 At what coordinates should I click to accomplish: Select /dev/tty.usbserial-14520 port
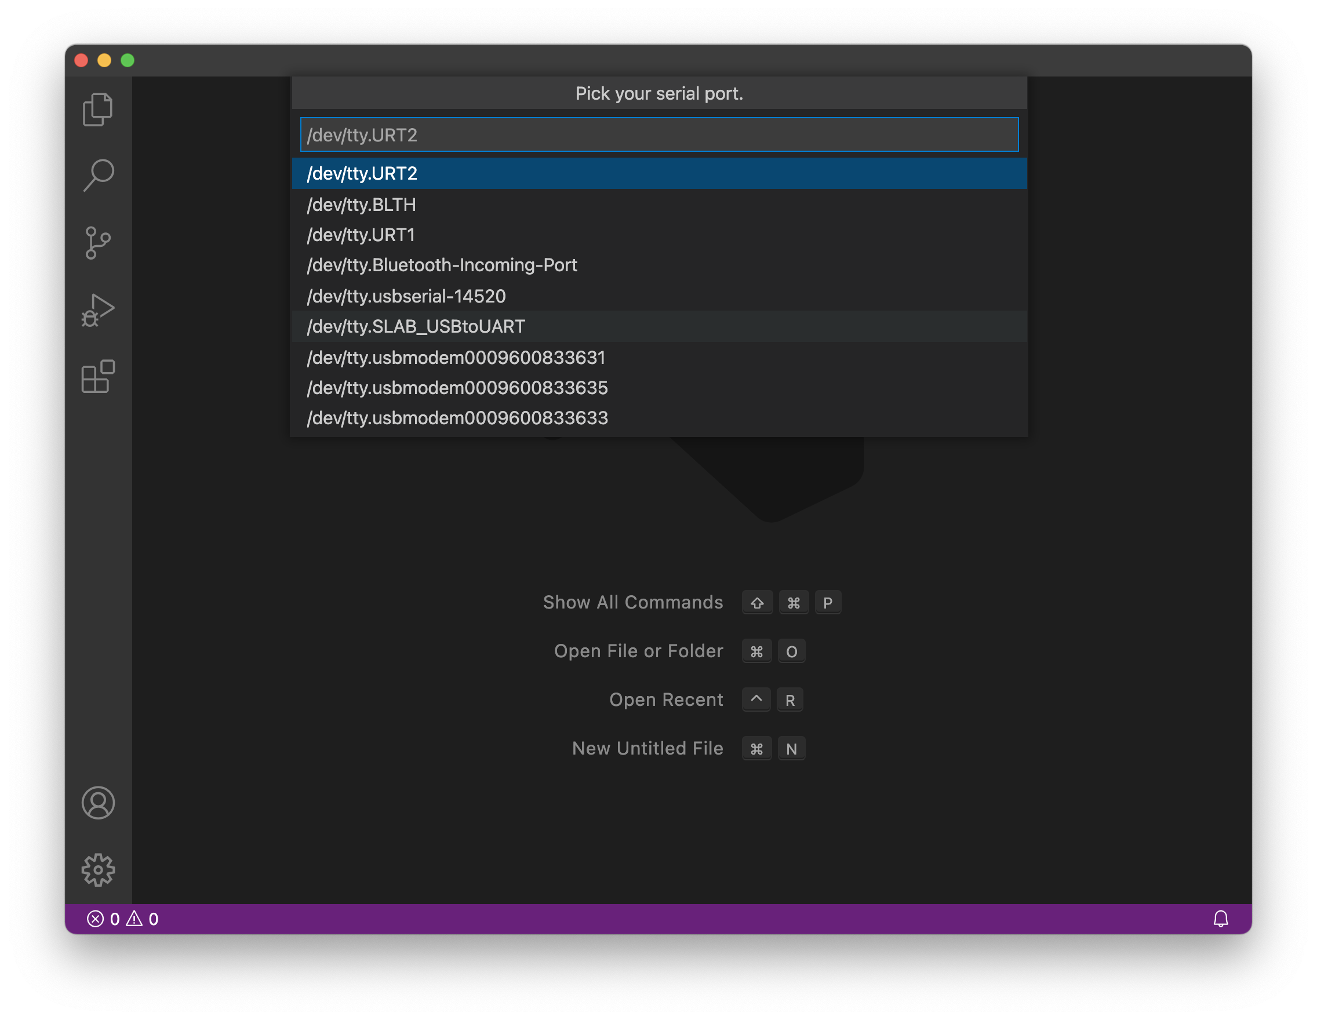[406, 296]
